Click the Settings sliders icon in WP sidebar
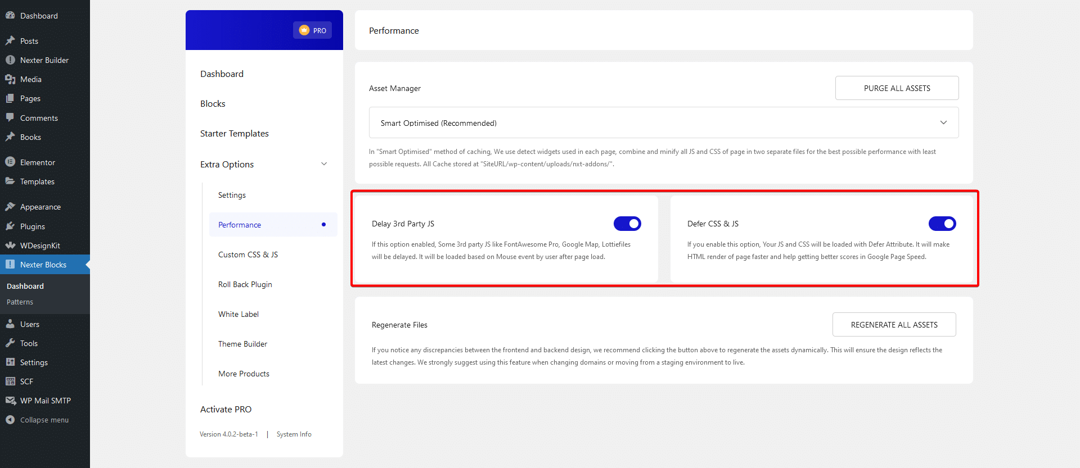The height and width of the screenshot is (468, 1080). [10, 362]
